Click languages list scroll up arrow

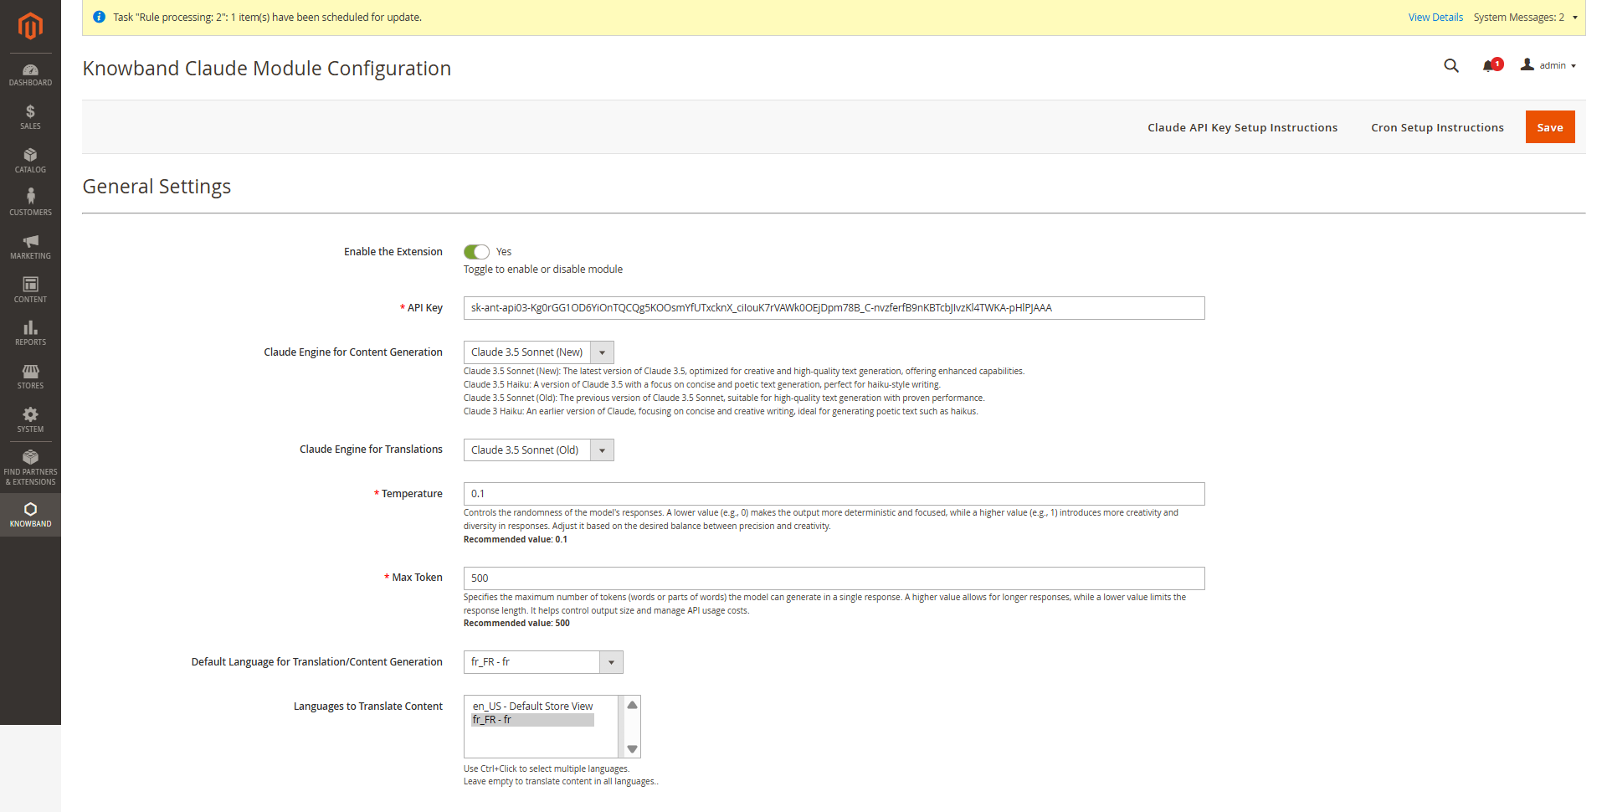[x=633, y=705]
